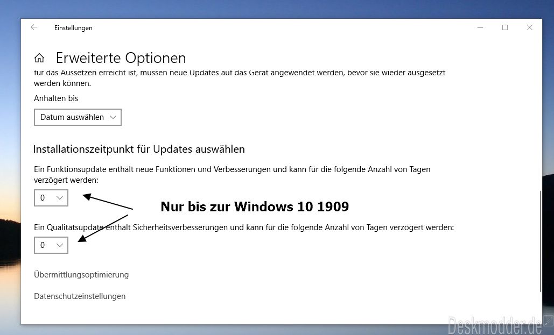Open the 'Datum auswählen' dropdown
Screen dimensions: 554x335
pyautogui.click(x=78, y=117)
